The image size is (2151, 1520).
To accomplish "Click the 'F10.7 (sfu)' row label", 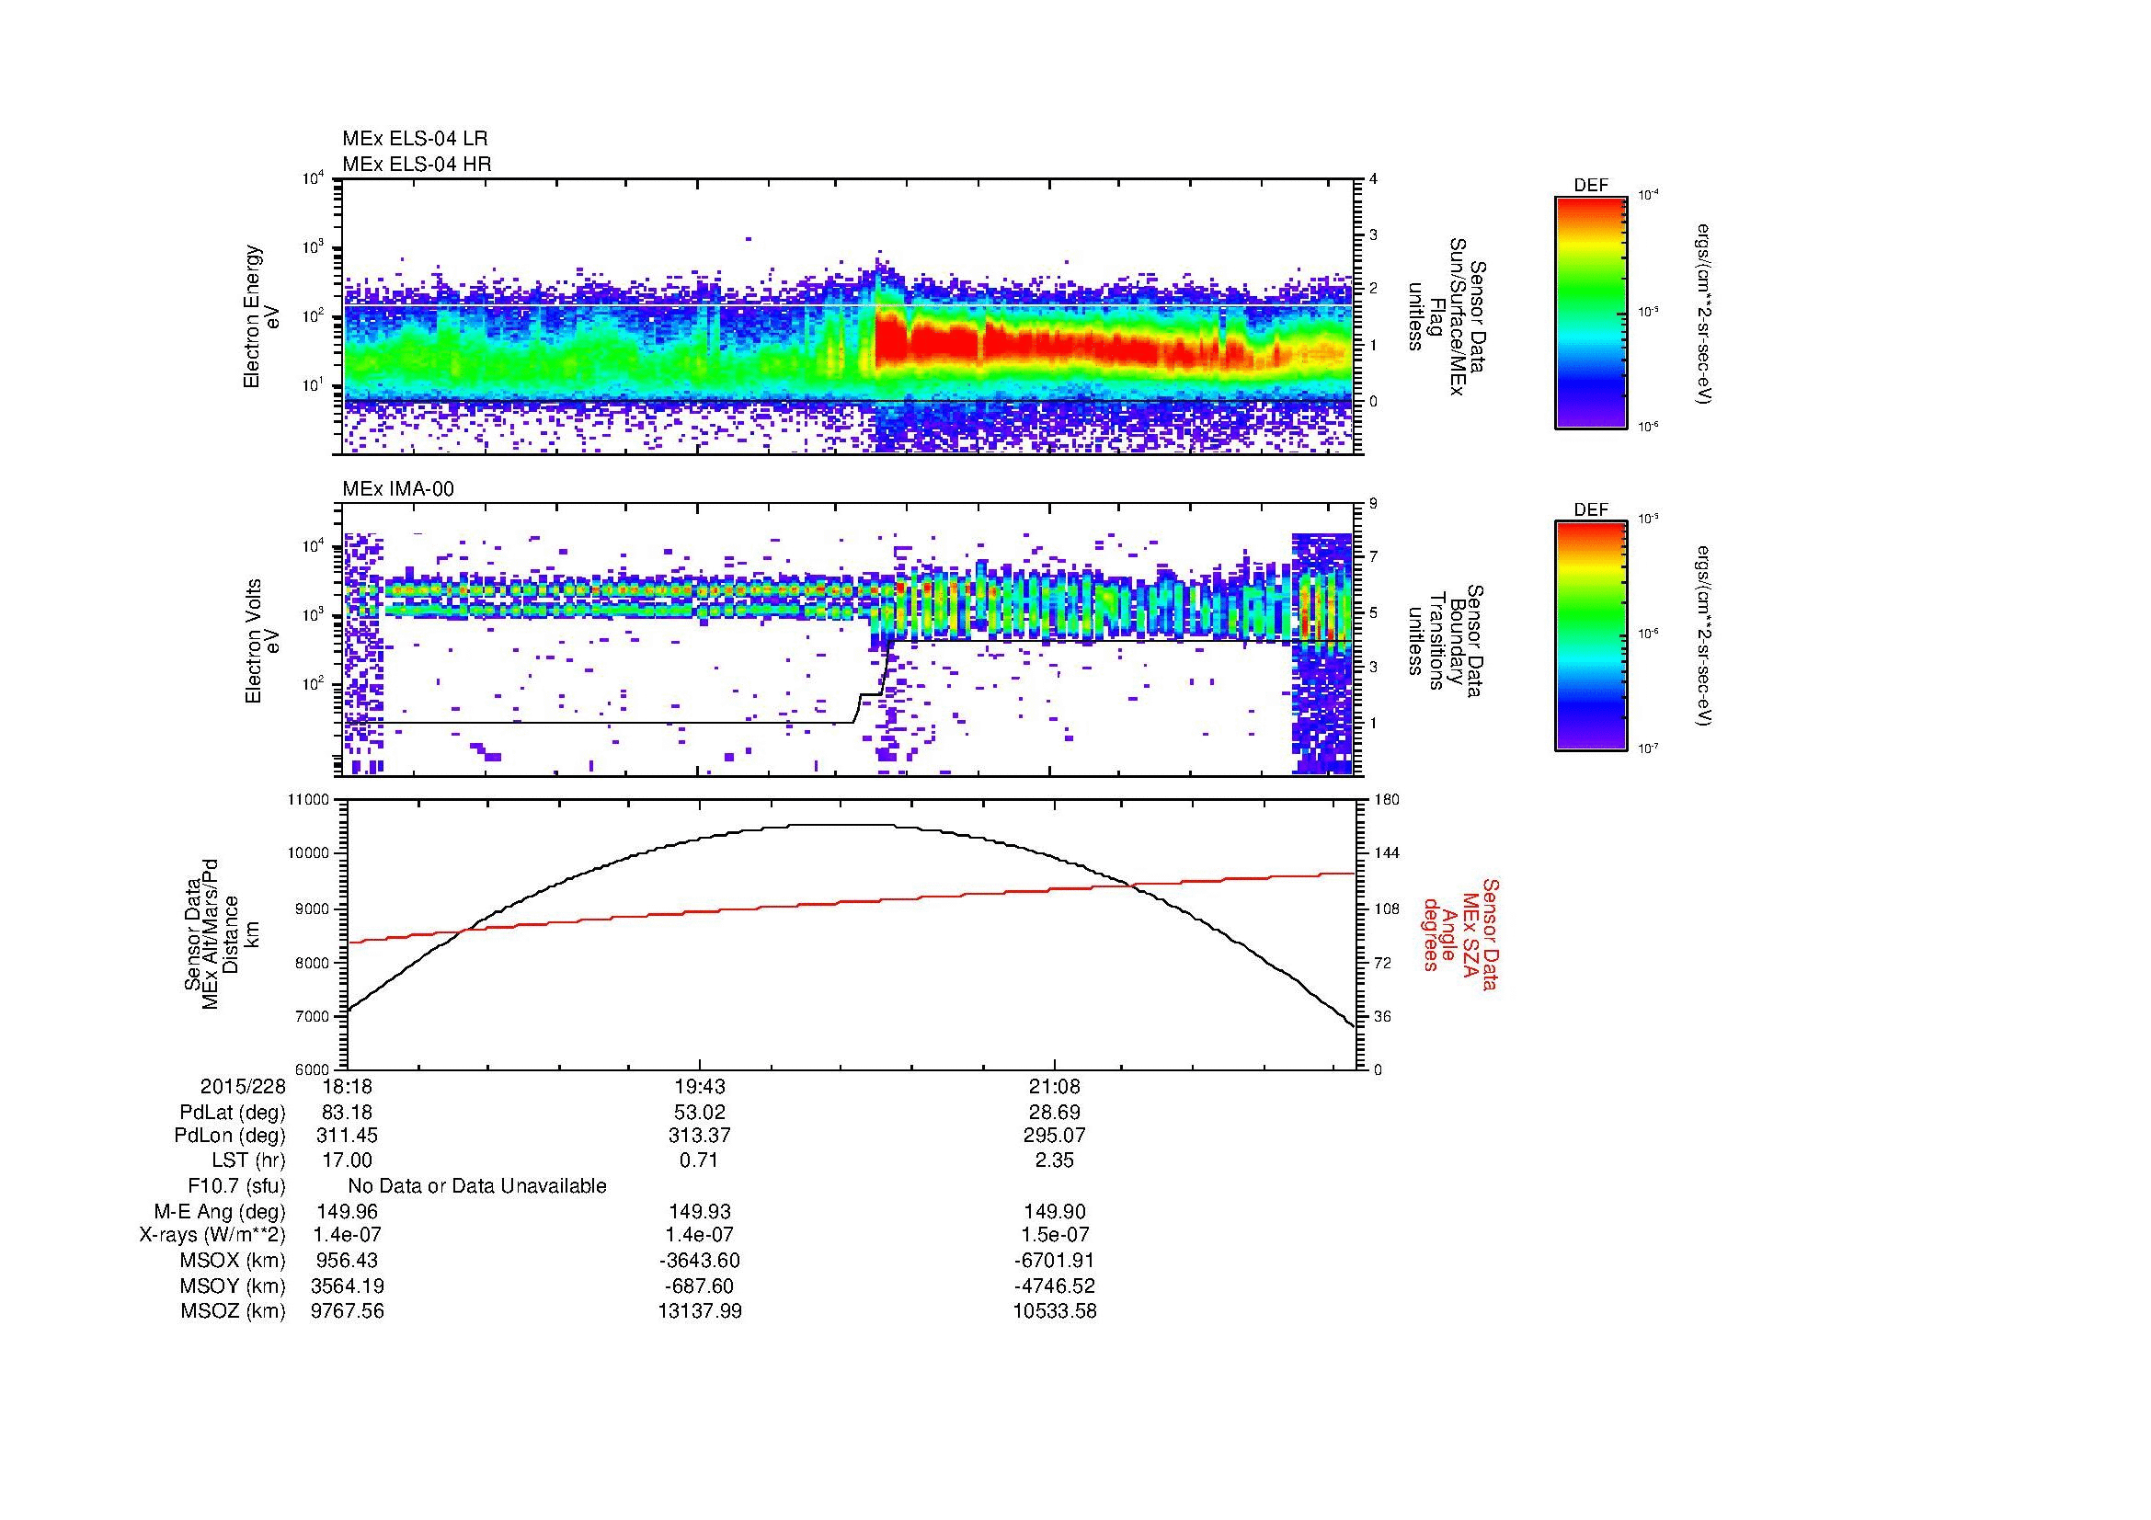I will point(236,1186).
